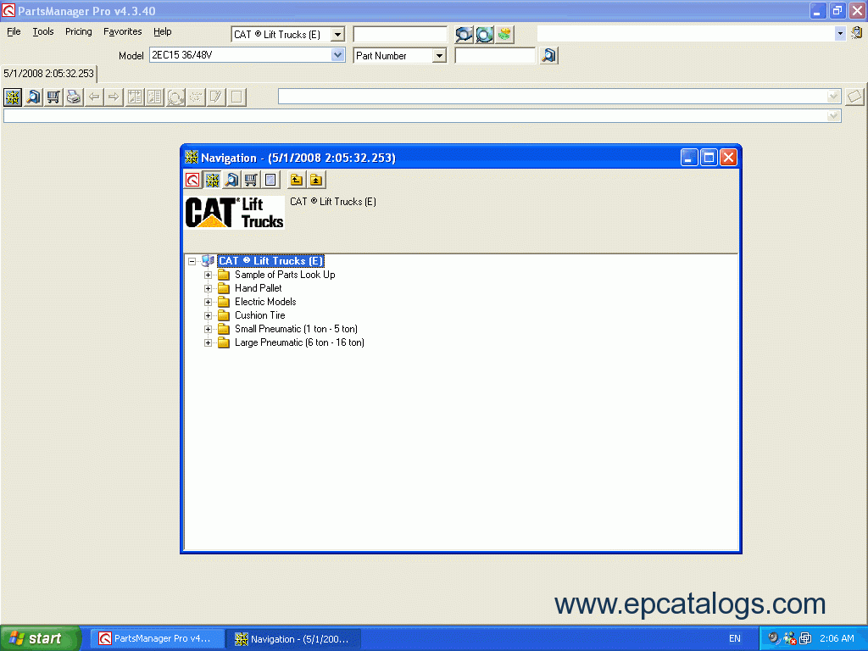Close the Navigation window
Viewport: 868px width, 651px height.
728,158
